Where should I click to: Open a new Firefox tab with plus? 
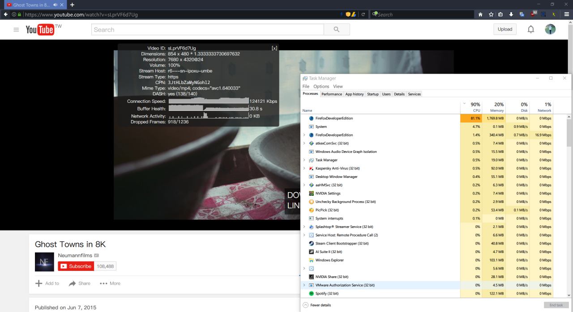tap(73, 4)
